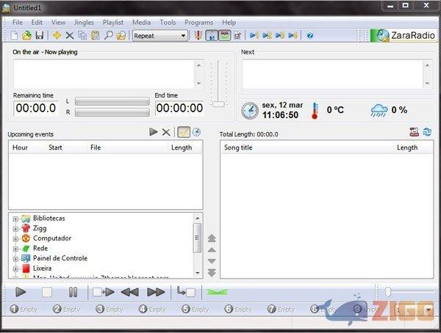
Task: Click the blue Help question mark icon
Action: (x=309, y=35)
